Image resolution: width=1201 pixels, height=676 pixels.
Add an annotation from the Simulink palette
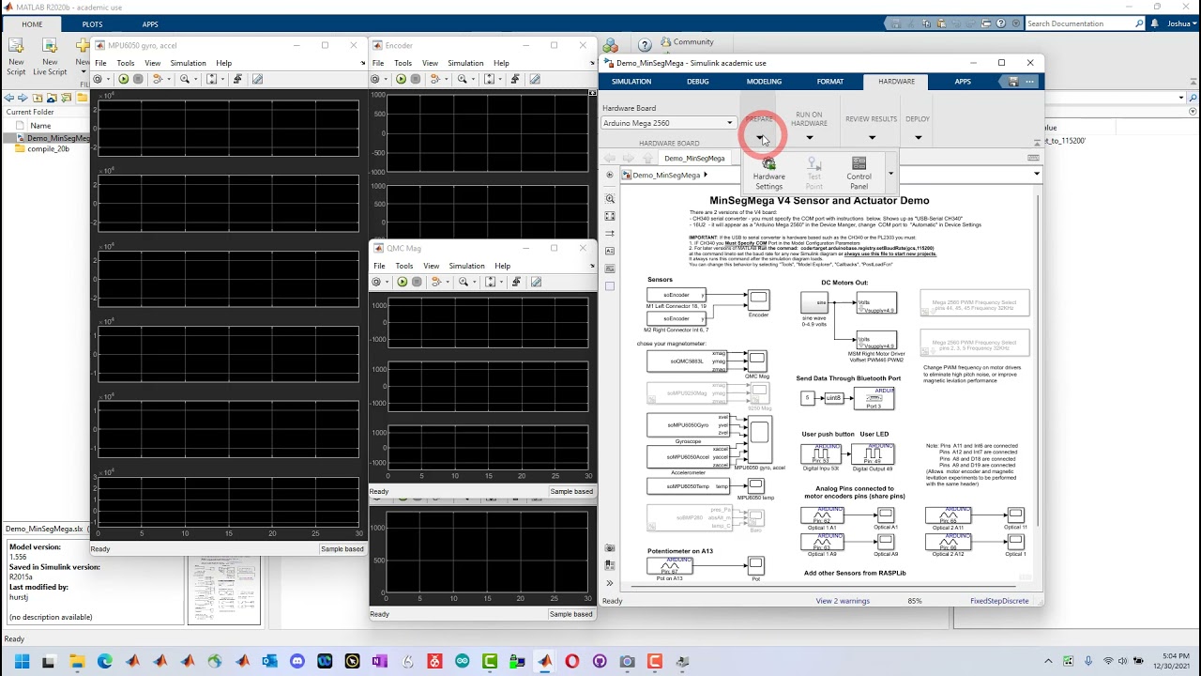(610, 251)
